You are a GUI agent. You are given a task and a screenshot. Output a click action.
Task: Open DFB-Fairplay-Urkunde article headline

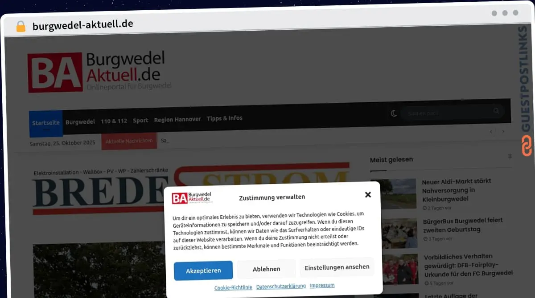[468, 265]
